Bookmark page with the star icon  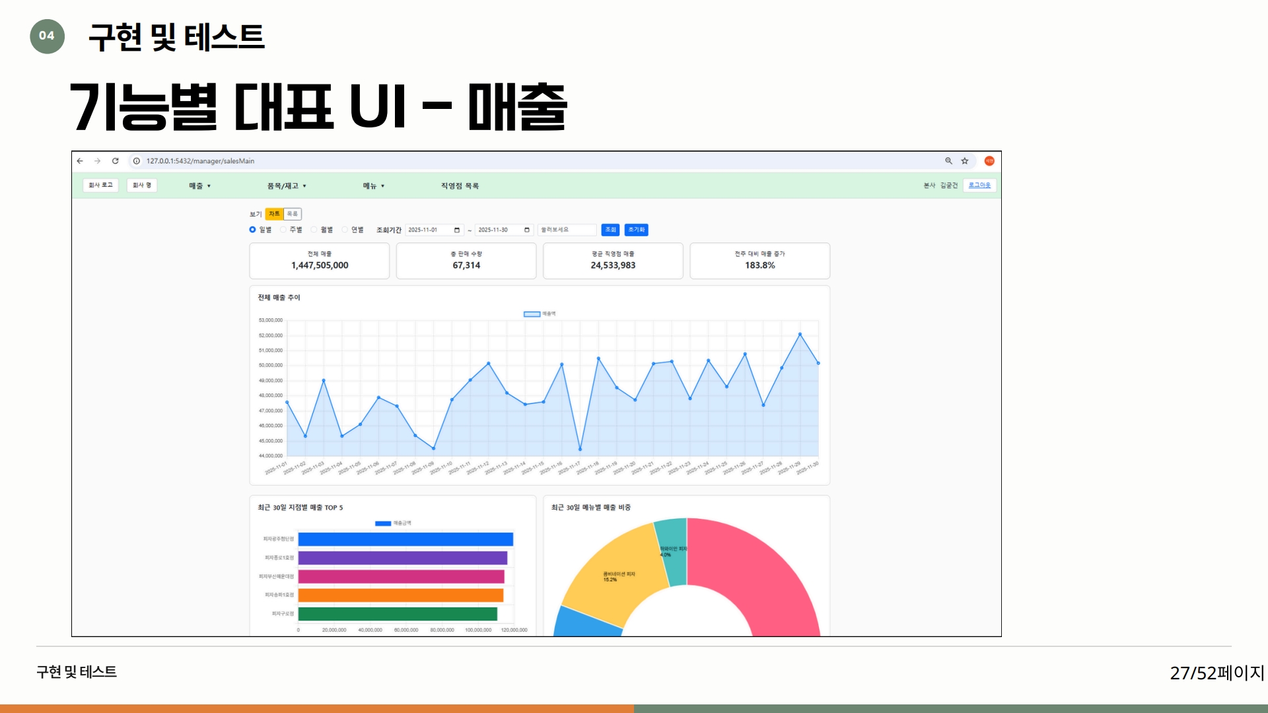coord(965,161)
